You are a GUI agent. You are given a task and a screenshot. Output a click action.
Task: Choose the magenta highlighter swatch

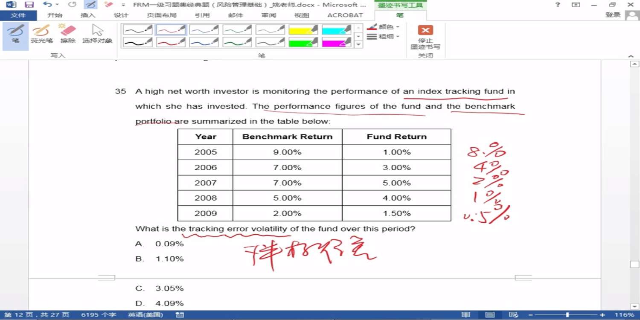pyautogui.click(x=337, y=42)
